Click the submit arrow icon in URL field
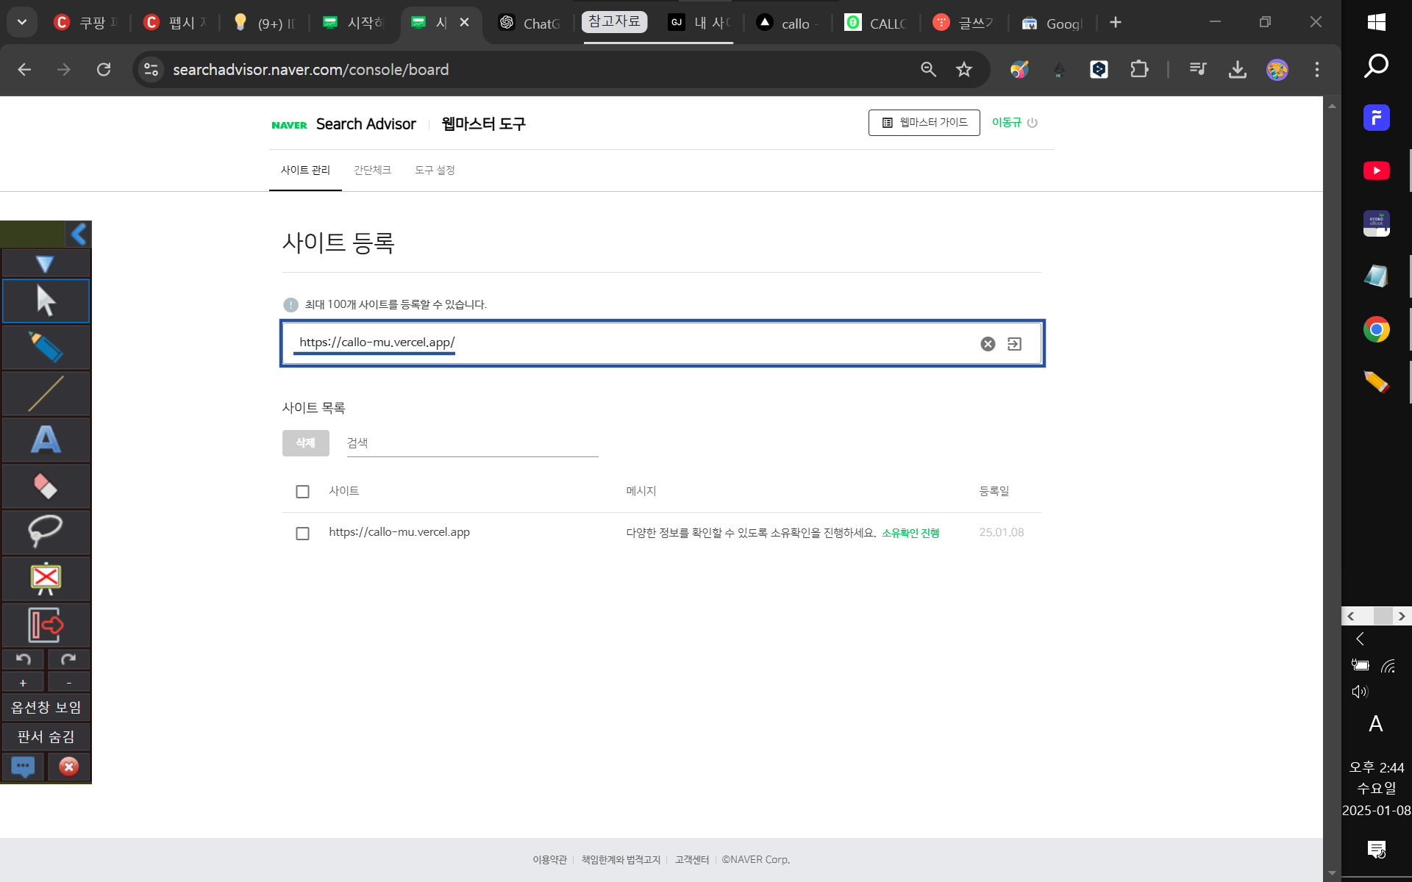 point(1014,343)
